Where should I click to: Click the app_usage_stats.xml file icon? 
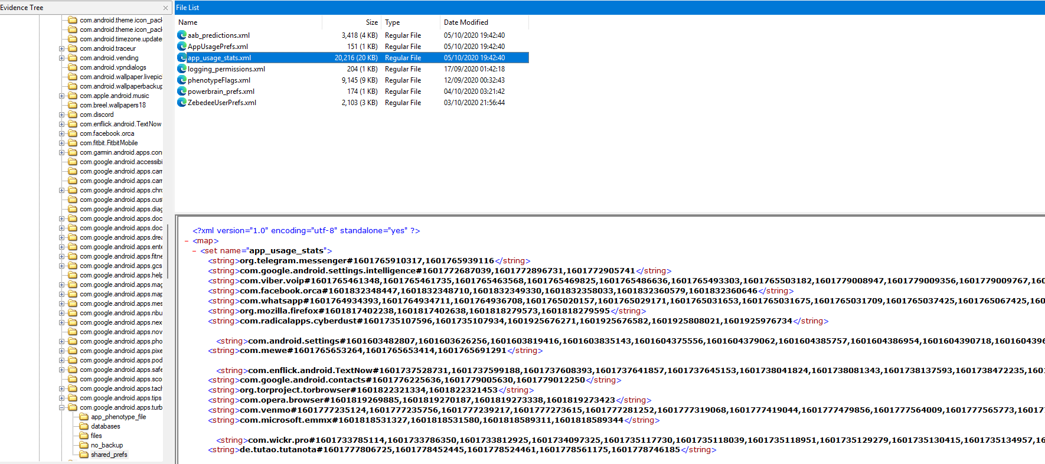click(x=182, y=58)
